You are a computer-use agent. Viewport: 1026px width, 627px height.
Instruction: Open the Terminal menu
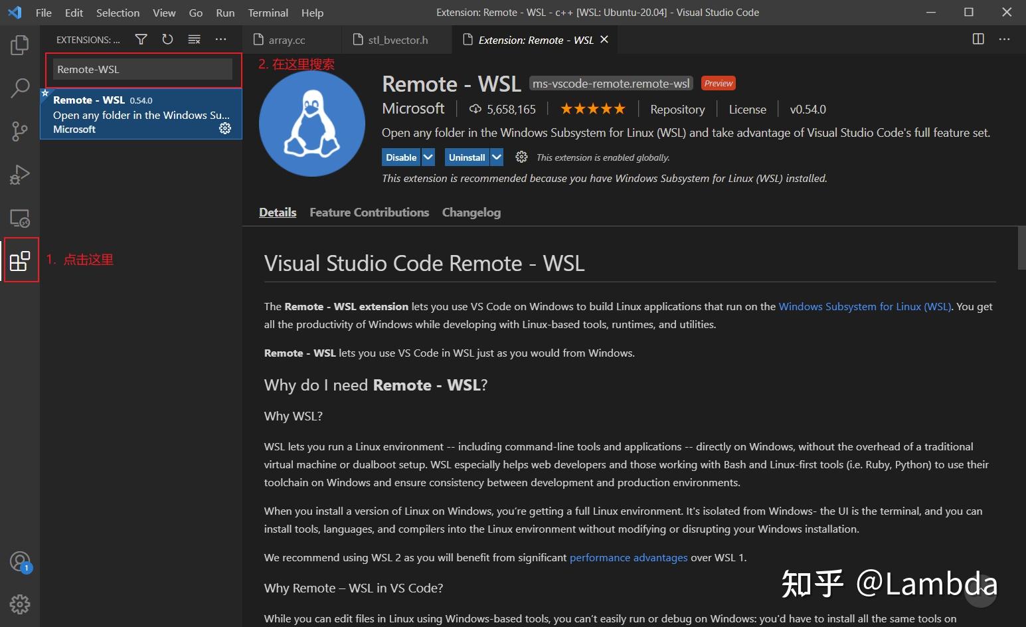(268, 12)
